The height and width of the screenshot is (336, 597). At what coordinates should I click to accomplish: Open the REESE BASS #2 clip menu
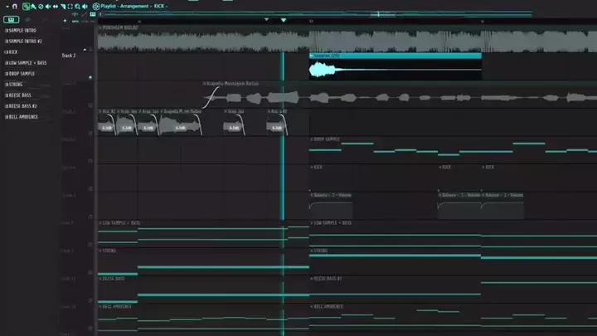(312, 279)
